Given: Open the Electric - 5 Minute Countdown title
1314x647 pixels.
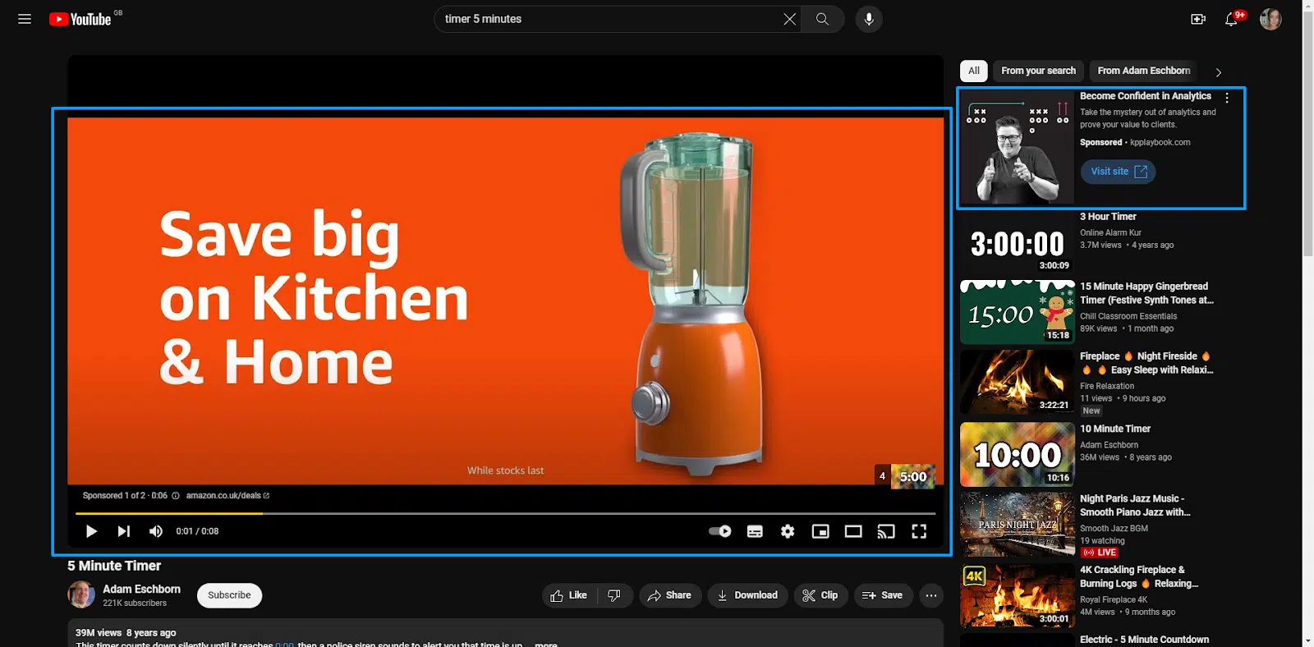Looking at the screenshot, I should 1144,640.
